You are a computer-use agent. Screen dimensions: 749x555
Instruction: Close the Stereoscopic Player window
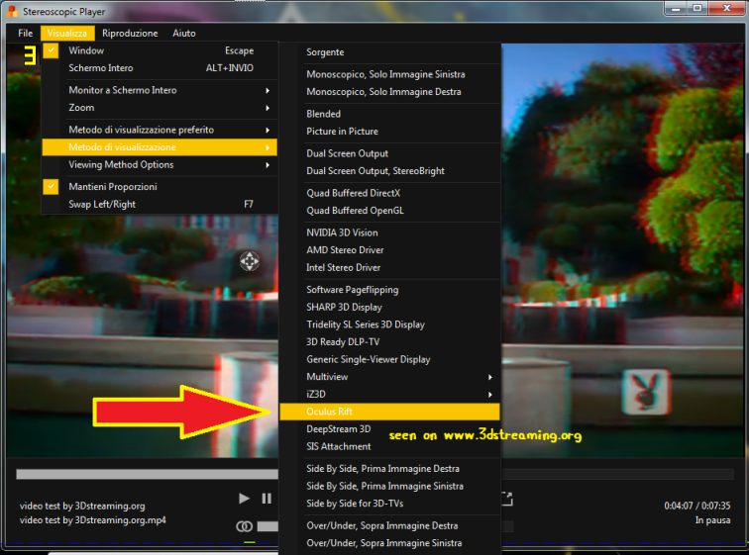pos(726,8)
